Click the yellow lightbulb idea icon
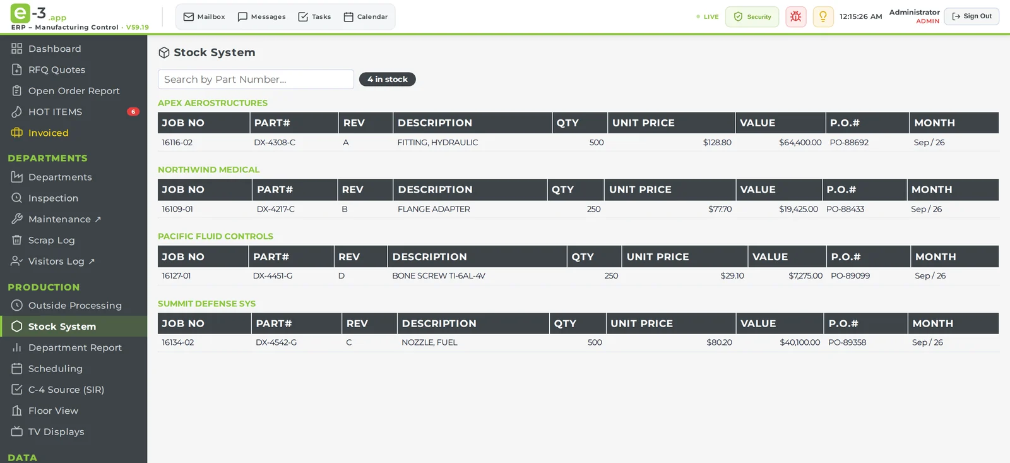 tap(823, 16)
